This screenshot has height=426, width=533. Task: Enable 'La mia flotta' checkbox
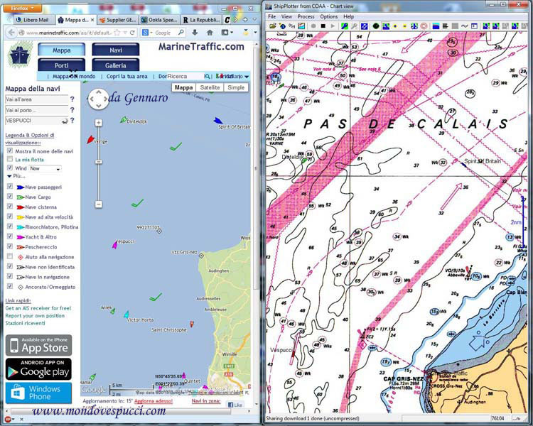(10, 159)
